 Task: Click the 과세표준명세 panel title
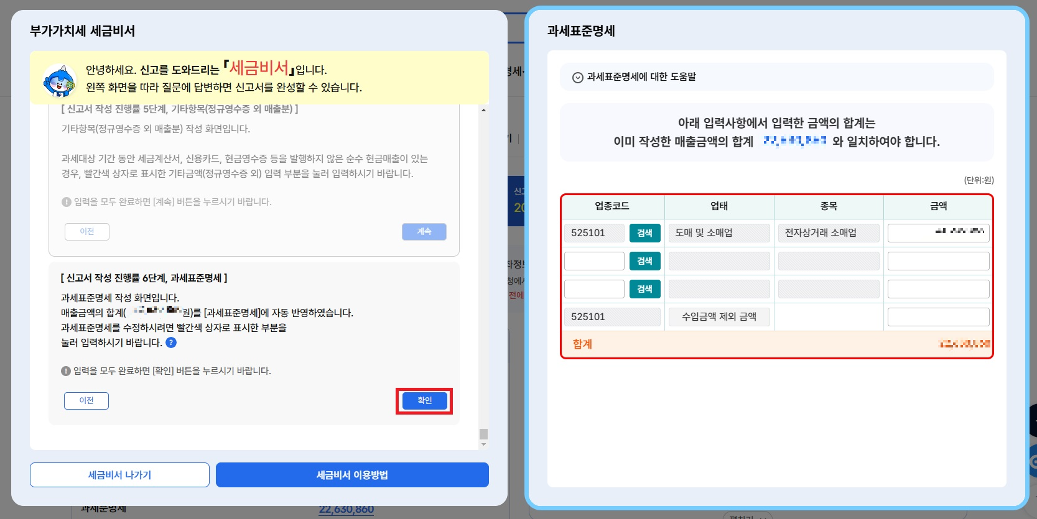pyautogui.click(x=581, y=31)
